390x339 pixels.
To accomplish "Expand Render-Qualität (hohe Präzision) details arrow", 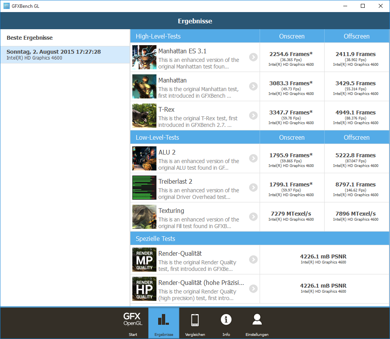I will (x=253, y=288).
